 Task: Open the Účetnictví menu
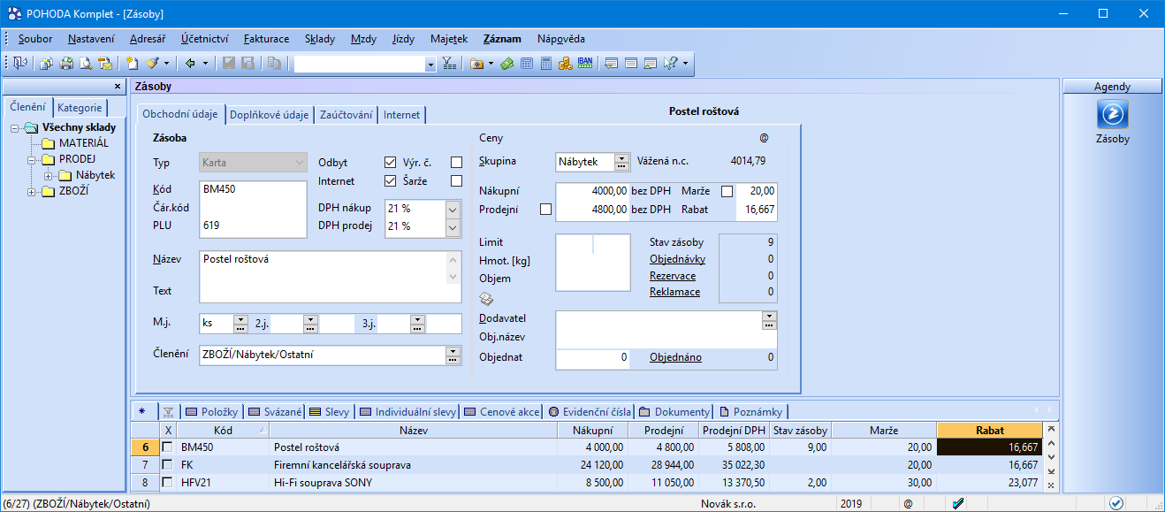205,39
